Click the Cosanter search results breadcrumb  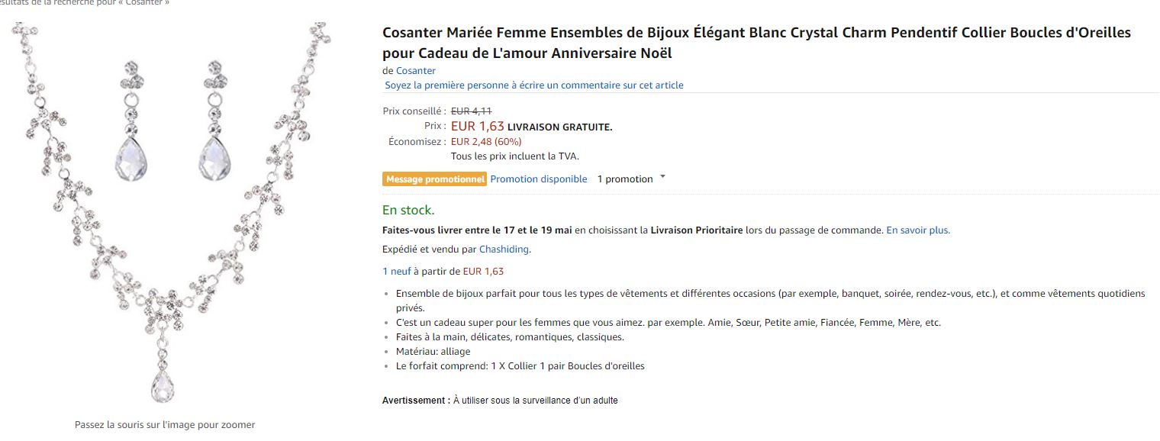tap(84, 3)
